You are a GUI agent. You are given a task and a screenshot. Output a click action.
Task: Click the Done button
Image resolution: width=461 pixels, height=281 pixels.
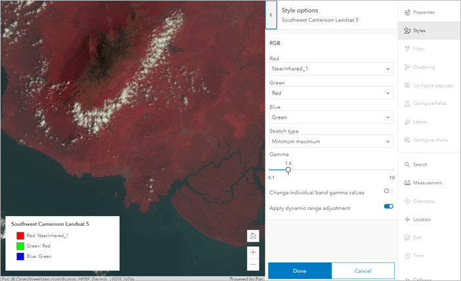pyautogui.click(x=299, y=271)
